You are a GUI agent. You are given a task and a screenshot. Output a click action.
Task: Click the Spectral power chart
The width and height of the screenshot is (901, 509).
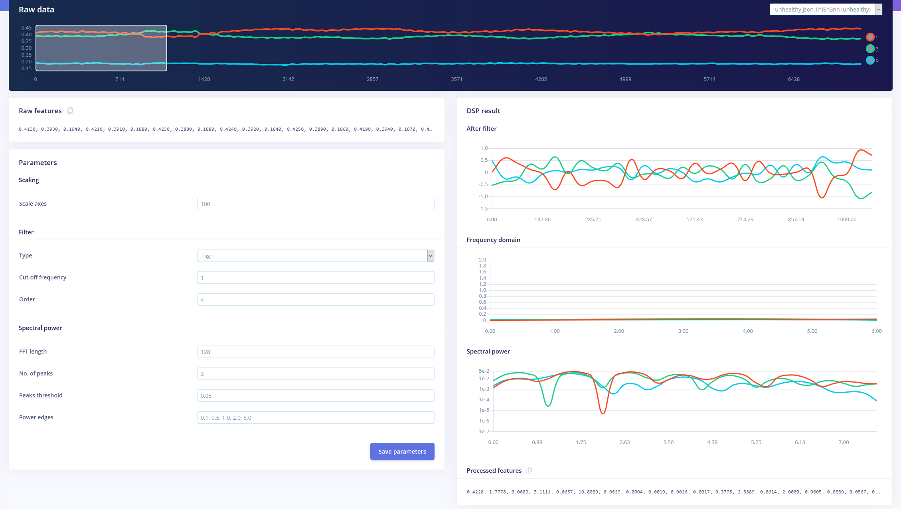tap(685, 401)
